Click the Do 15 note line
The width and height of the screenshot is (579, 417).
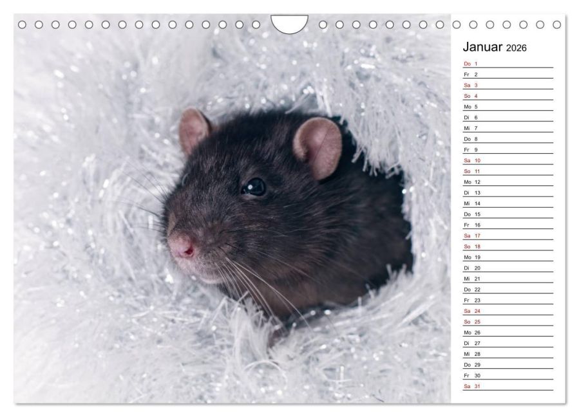(x=508, y=214)
